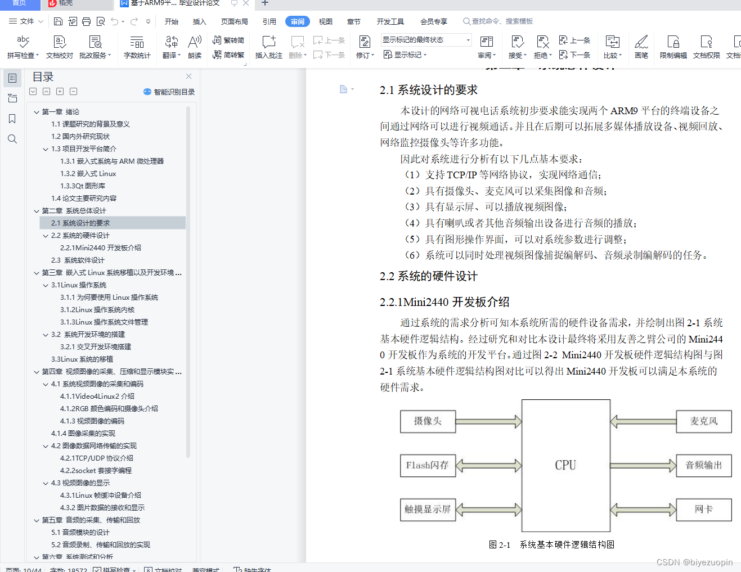
Task: Go to next comment with 下一条 beside 接受
Action: pyautogui.click(x=574, y=55)
